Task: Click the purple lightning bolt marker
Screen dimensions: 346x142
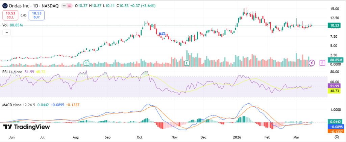Action: coord(312,63)
